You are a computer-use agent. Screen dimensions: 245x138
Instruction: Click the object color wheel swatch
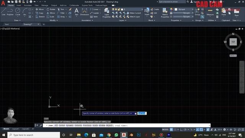click(x=171, y=9)
